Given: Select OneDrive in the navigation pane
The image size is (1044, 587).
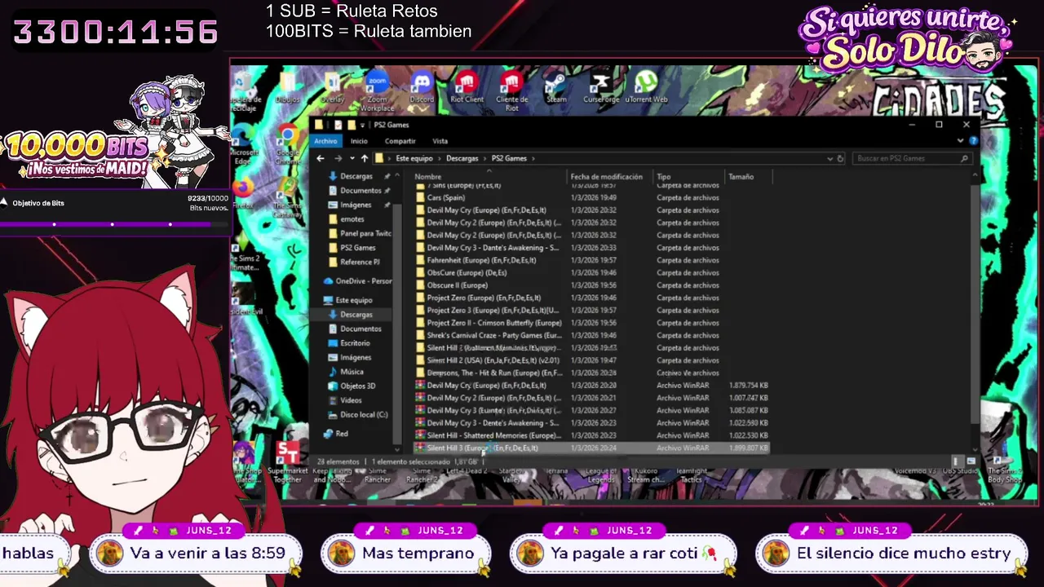Looking at the screenshot, I should (359, 281).
